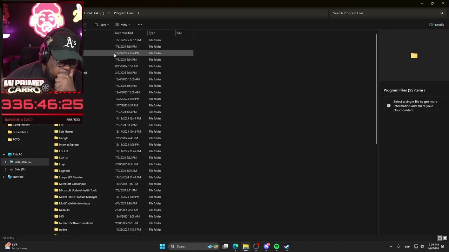Switch the ESP input language

[407, 246]
